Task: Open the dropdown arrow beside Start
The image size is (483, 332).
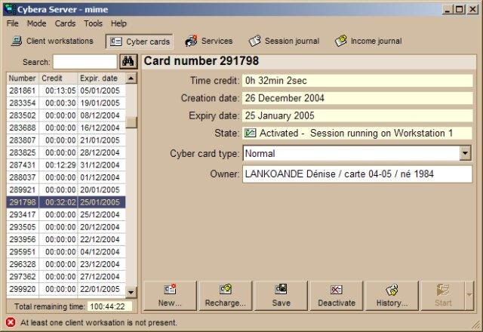Action: [x=469, y=295]
